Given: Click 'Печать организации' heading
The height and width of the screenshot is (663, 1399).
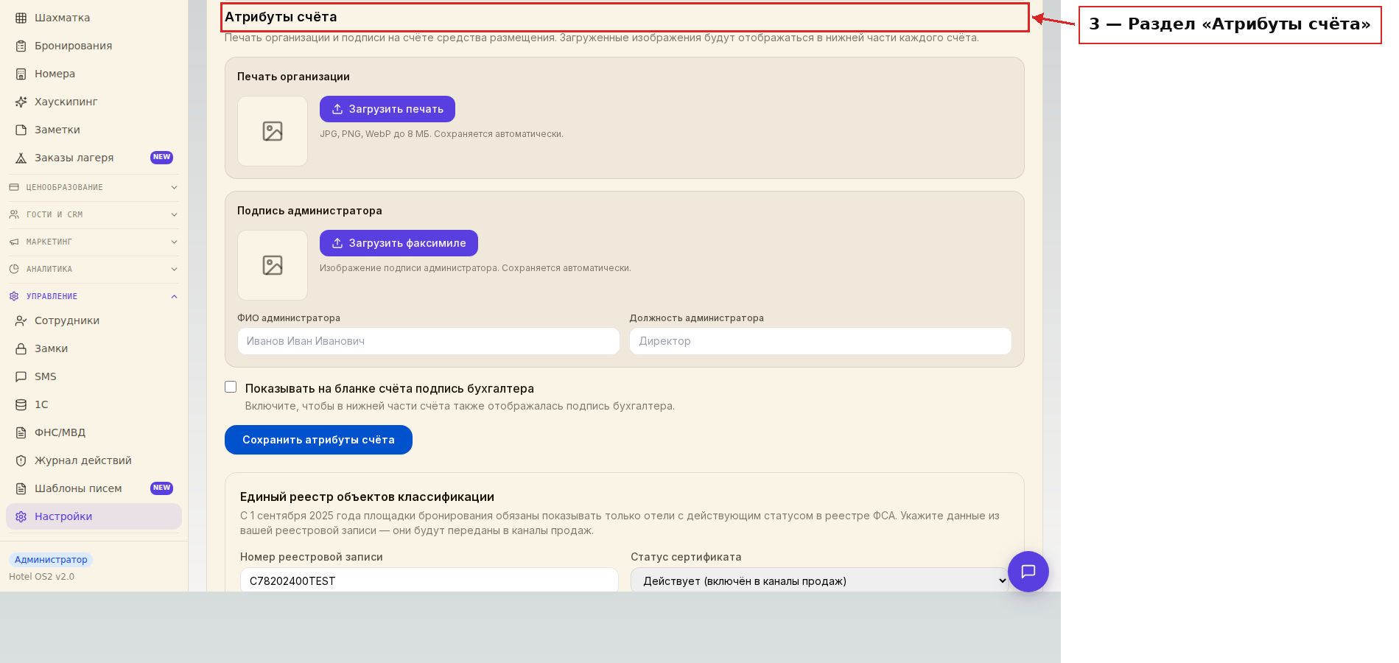Looking at the screenshot, I should pyautogui.click(x=293, y=77).
